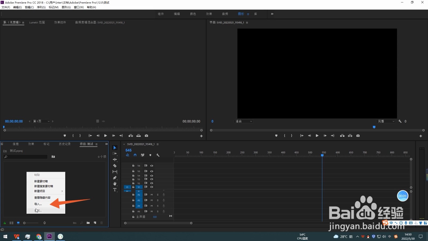Open Program monitor zoom level dropdown 适合
Viewport: 428px width, 241px height.
coord(243,121)
